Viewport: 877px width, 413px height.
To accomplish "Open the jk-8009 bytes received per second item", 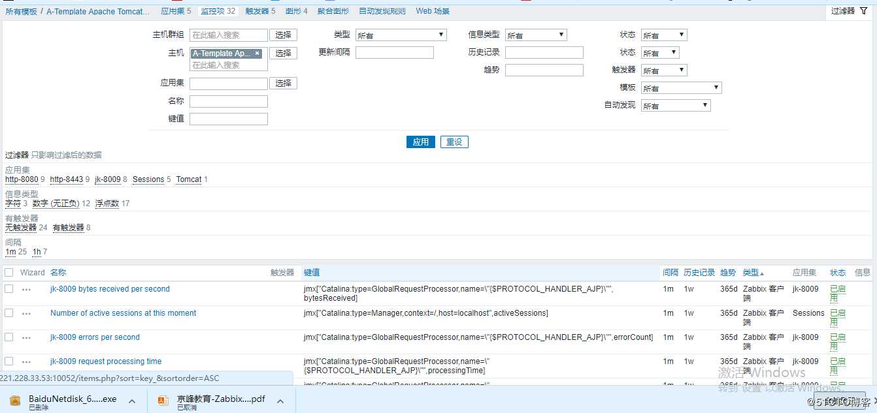I will pyautogui.click(x=110, y=289).
